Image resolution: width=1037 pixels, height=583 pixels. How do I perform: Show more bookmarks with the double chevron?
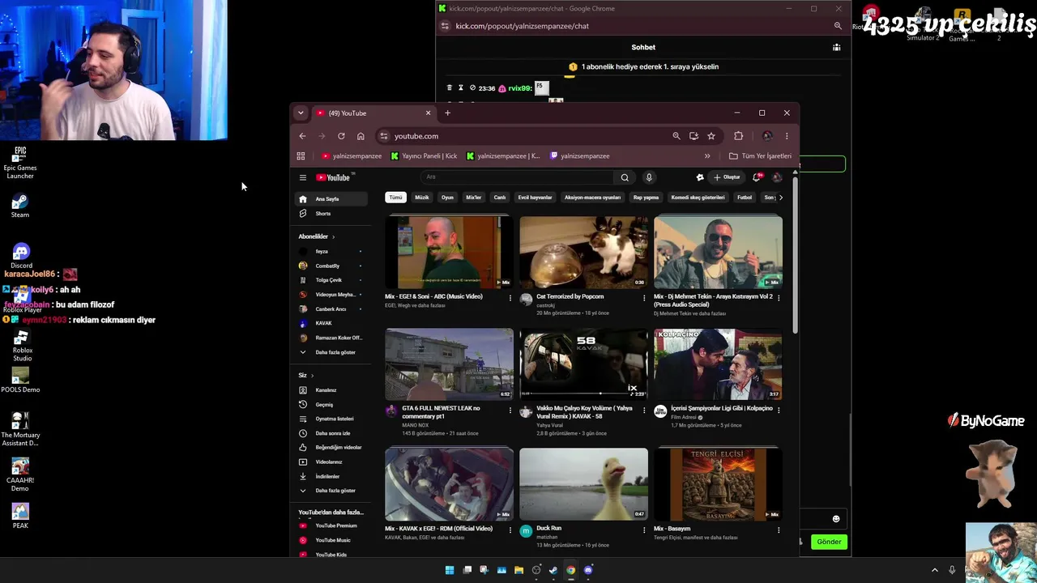click(707, 156)
